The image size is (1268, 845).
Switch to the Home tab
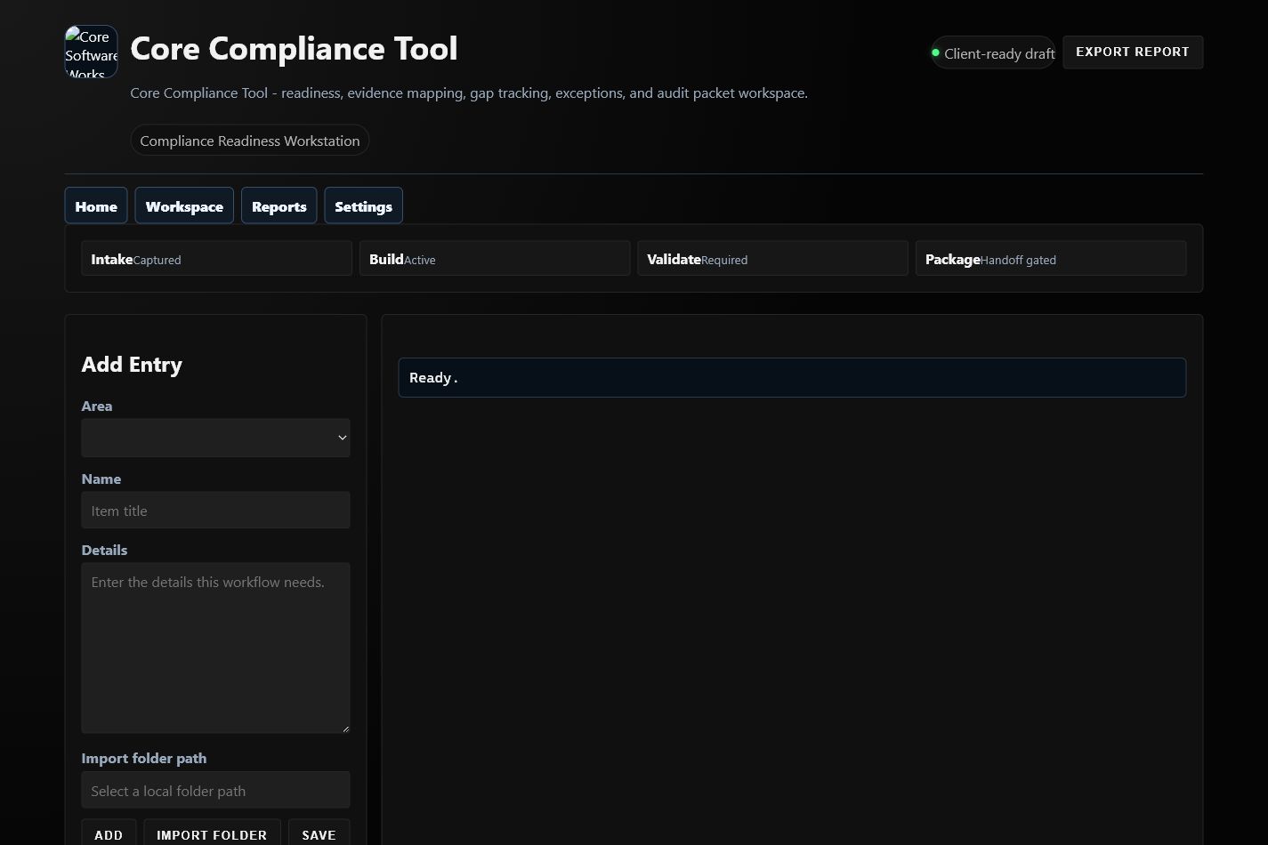[96, 205]
